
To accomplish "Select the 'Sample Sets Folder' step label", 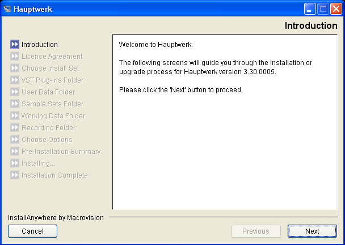I will click(53, 104).
